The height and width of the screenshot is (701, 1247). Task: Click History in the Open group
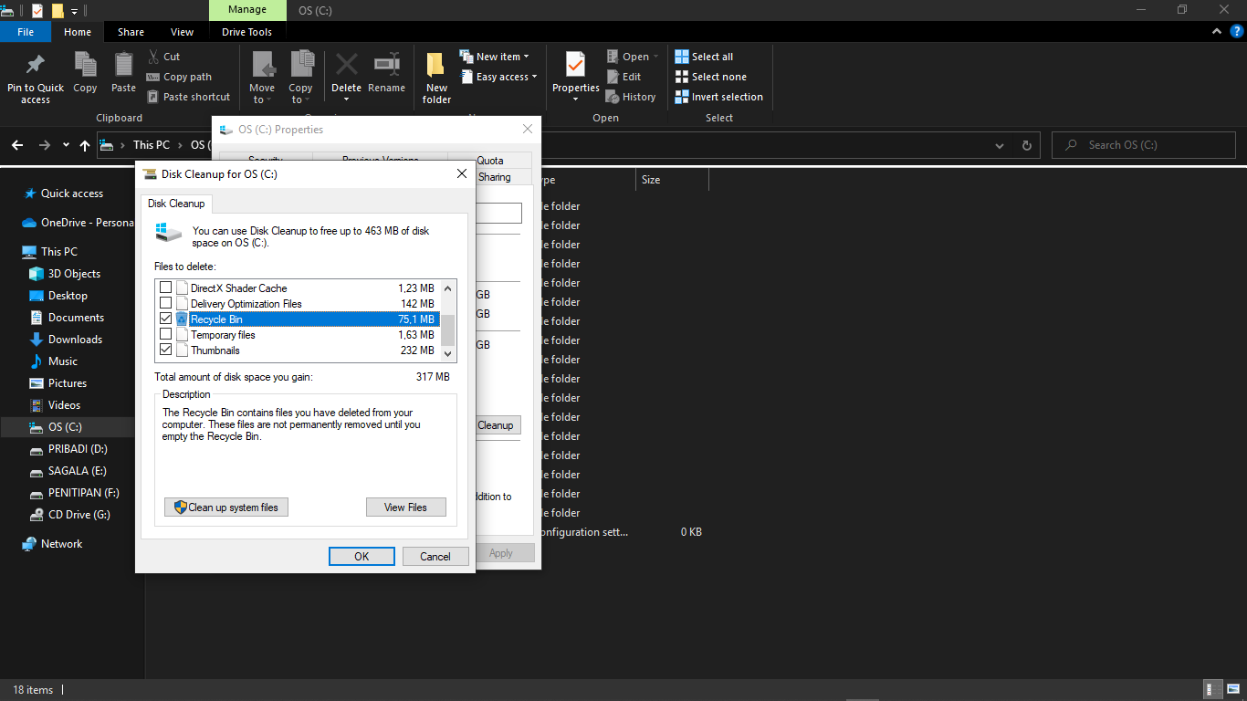(631, 97)
